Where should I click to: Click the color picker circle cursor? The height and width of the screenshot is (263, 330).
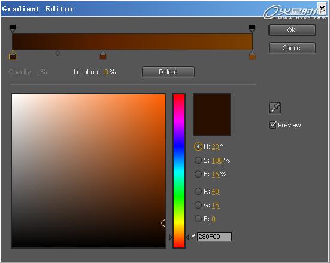(x=164, y=223)
